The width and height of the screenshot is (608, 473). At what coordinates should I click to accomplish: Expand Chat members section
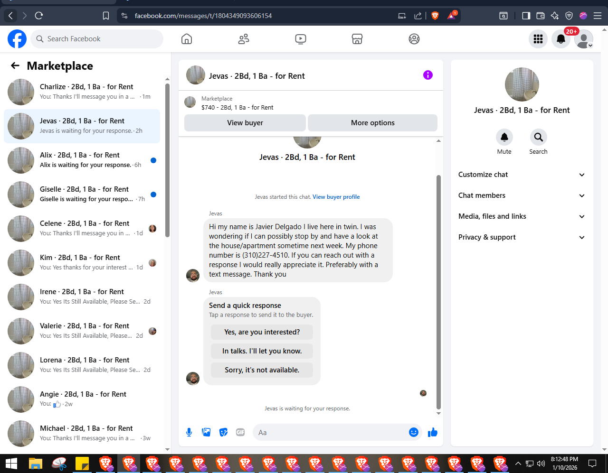tap(522, 195)
